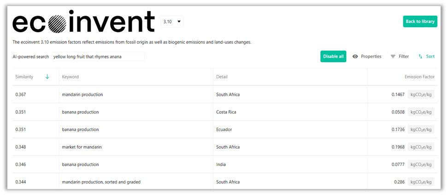
Task: Click emission factor value 0.286
Action: 399,182
